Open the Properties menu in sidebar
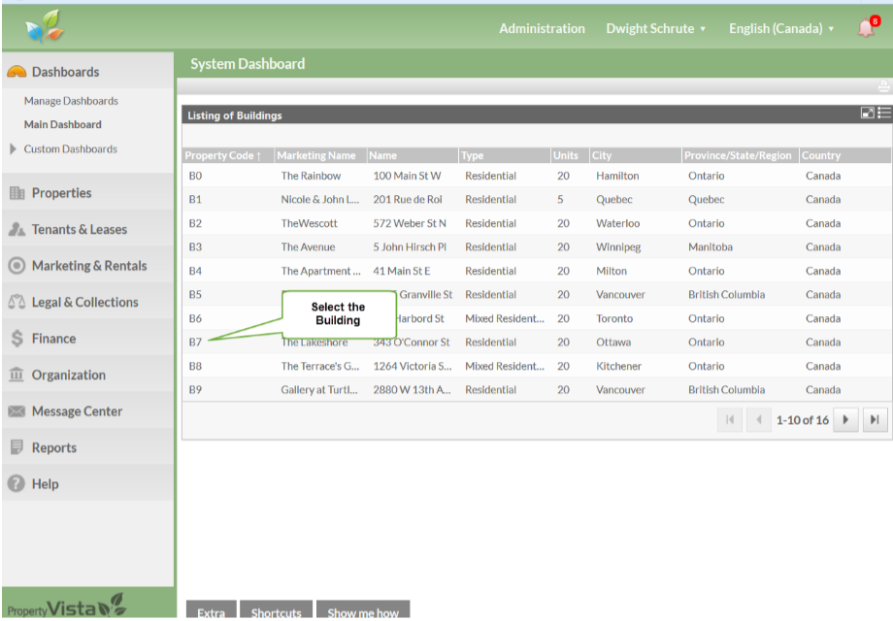 61,193
